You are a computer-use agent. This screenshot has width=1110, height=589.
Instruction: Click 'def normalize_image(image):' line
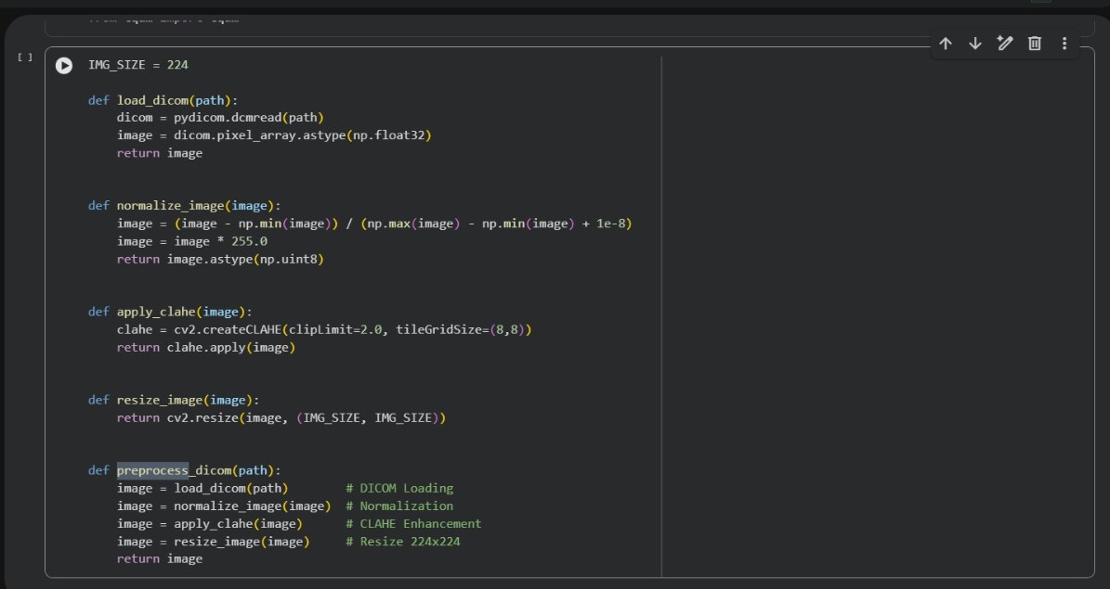(184, 206)
